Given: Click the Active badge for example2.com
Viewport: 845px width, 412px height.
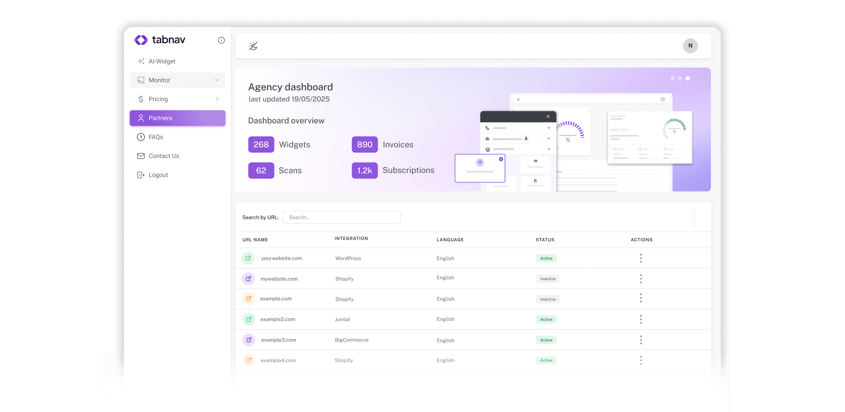Looking at the screenshot, I should 546,319.
